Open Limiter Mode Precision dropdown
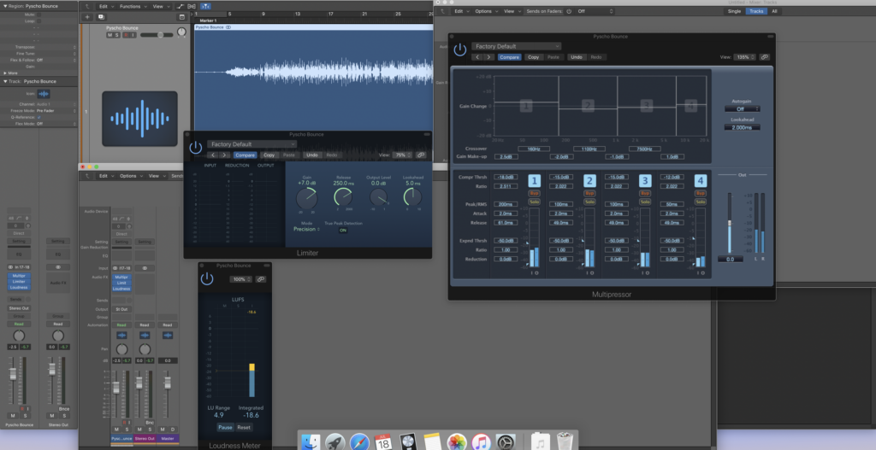 click(x=307, y=229)
